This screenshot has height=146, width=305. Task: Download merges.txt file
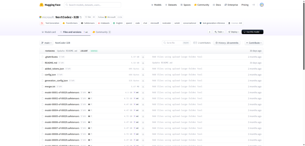pos(143,87)
